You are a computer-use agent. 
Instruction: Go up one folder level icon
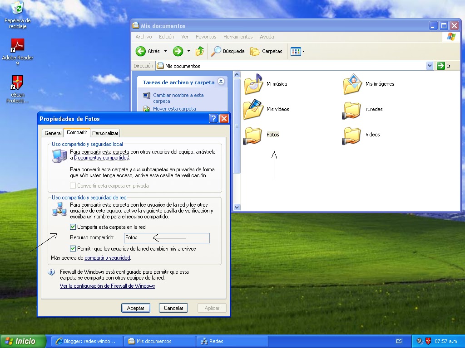pos(200,51)
